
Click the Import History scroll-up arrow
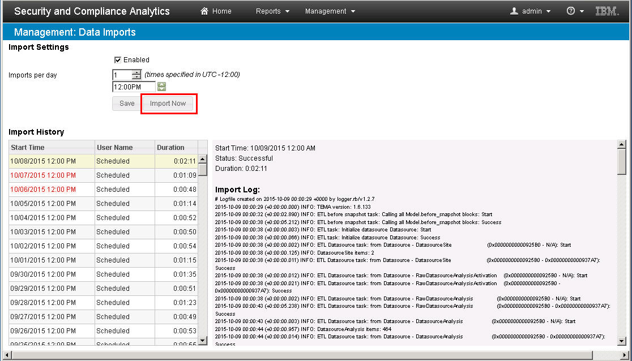click(x=203, y=159)
